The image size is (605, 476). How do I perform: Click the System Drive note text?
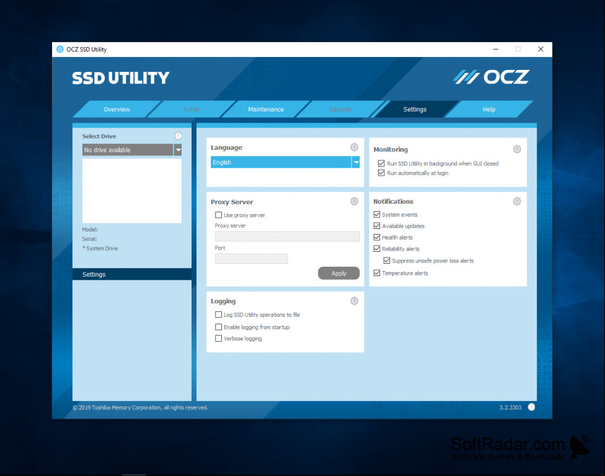(x=100, y=249)
